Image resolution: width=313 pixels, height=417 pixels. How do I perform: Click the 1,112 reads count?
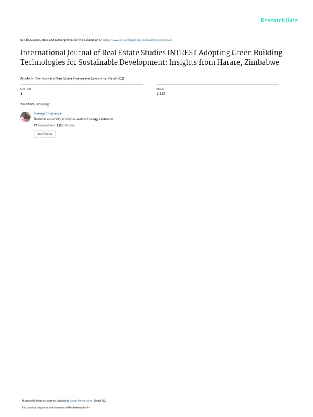coord(161,94)
